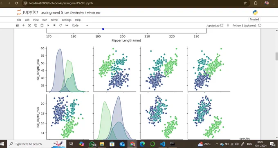Cut the selected cell with scissors icon
The height and width of the screenshot is (148, 278).
click(x=29, y=25)
